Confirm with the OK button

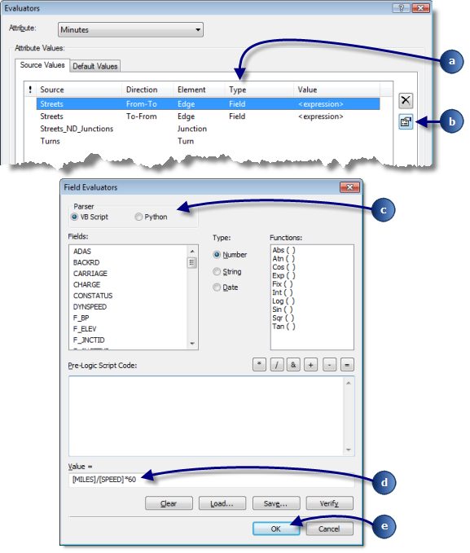pos(276,529)
